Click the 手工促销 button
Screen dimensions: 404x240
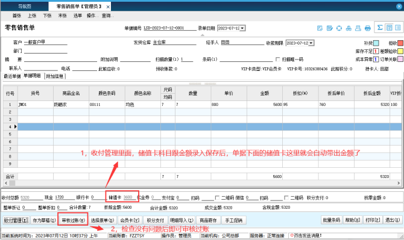[233, 220]
